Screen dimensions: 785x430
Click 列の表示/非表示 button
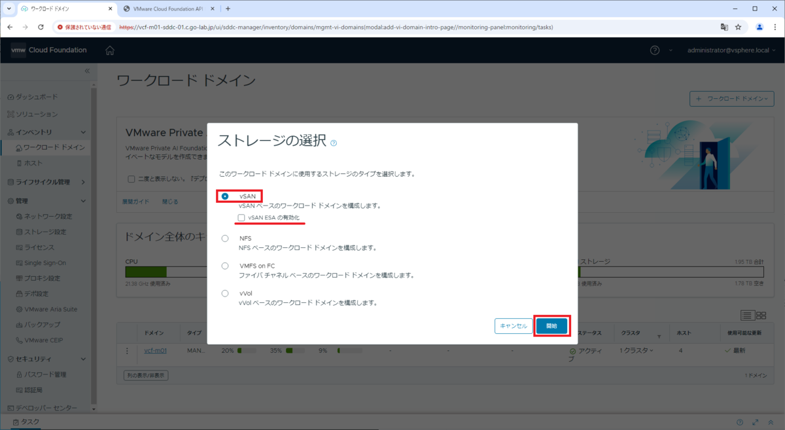coord(146,376)
